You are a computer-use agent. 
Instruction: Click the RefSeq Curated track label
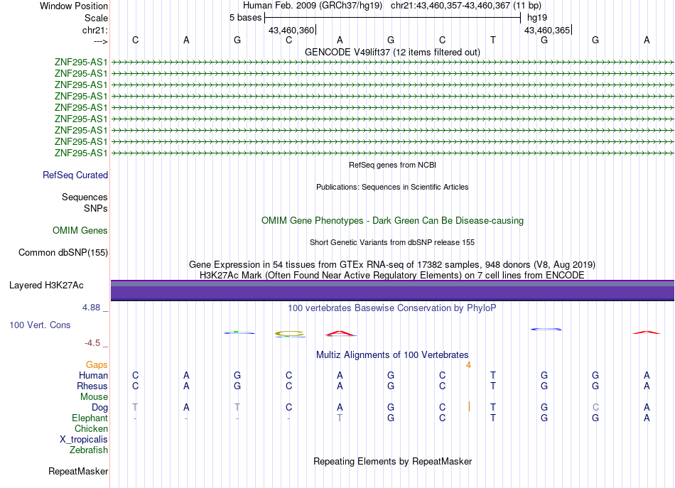(x=75, y=175)
